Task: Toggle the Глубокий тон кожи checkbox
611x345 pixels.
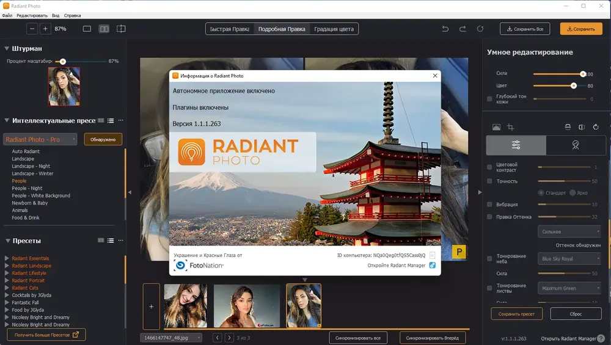Action: coord(489,99)
